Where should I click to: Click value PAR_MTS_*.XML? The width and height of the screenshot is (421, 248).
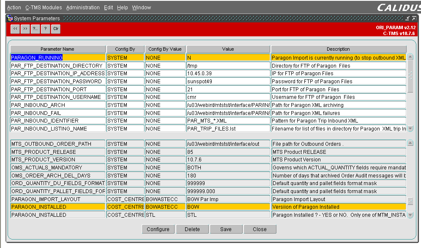point(228,121)
